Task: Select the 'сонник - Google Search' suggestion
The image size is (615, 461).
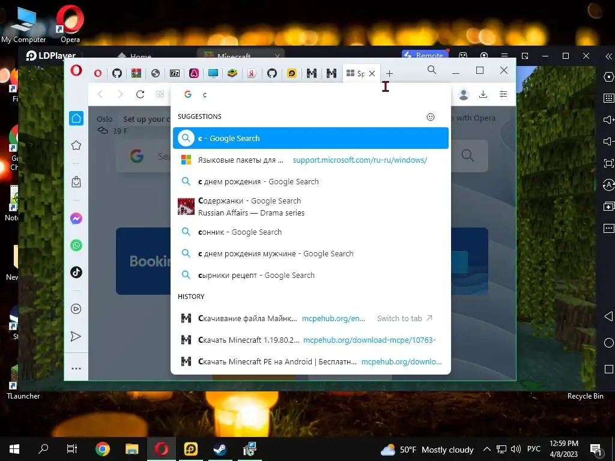Action: 311,232
